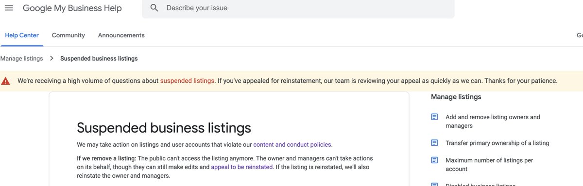Viewport: 583px width, 186px height.
Task: Follow the appeal to be reinstated link
Action: 242,167
